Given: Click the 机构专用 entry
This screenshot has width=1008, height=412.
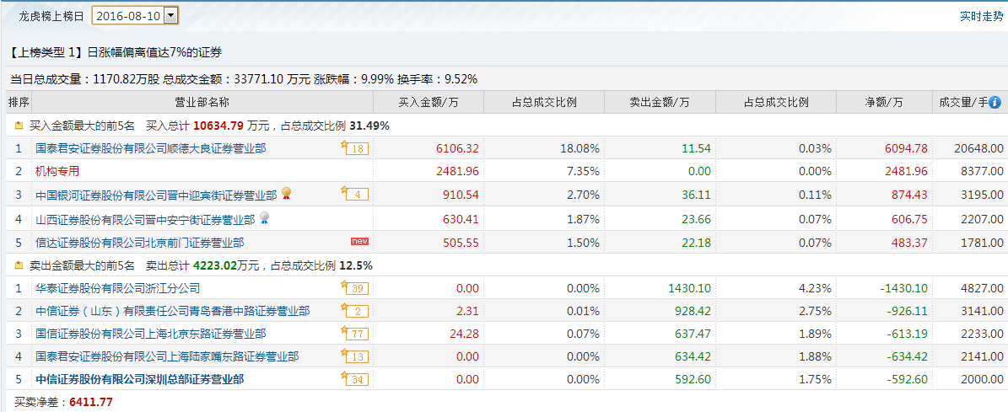Looking at the screenshot, I should [57, 171].
